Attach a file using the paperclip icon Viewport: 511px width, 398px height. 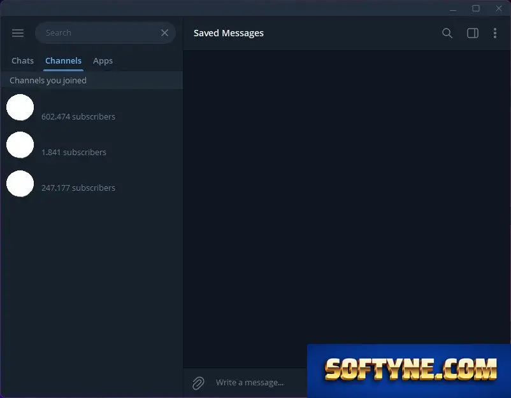tap(198, 383)
